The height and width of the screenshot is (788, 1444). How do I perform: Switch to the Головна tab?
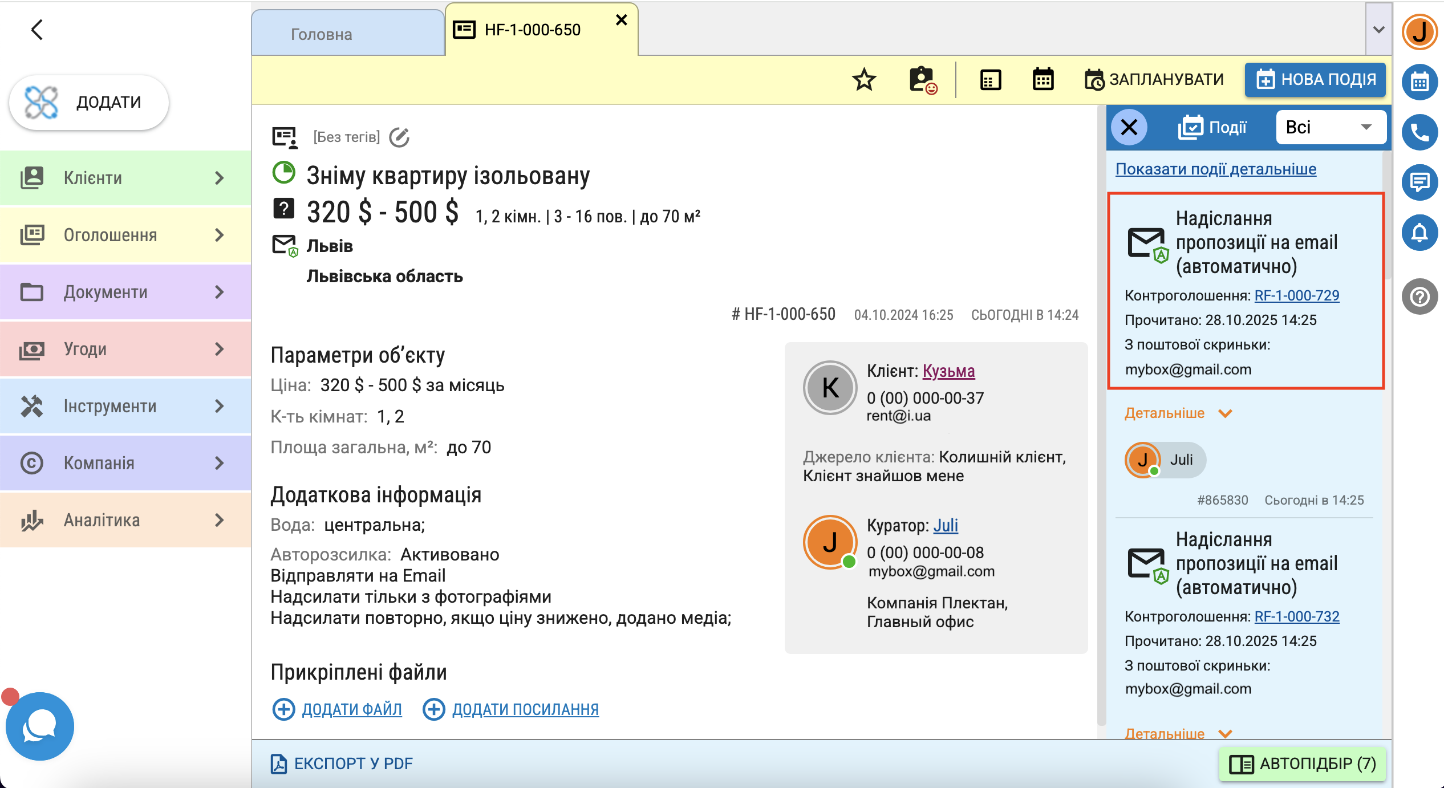[x=322, y=34]
